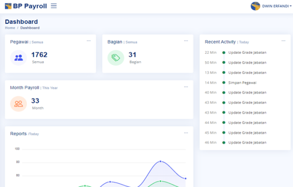This screenshot has width=293, height=187.
Task: Click the user profile avatar picture
Action: pos(255,6)
